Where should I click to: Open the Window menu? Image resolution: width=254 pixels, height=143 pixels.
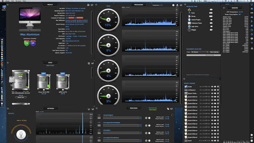(x=18, y=1)
